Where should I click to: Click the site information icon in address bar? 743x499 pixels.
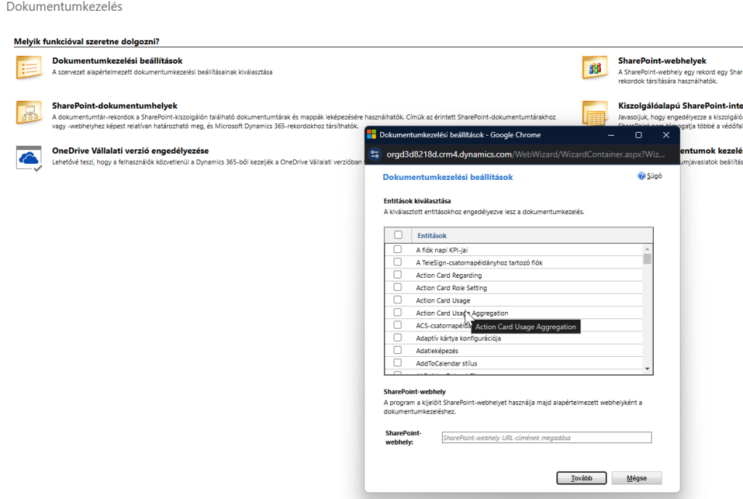pyautogui.click(x=375, y=154)
